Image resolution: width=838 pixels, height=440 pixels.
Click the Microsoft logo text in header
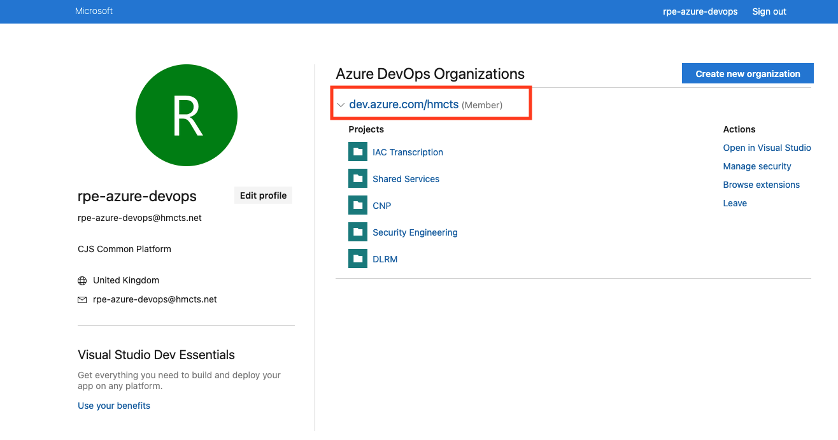tap(94, 11)
